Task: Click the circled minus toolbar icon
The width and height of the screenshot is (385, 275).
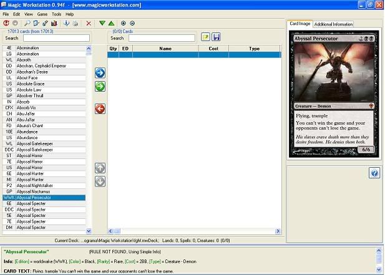Action: pyautogui.click(x=132, y=23)
